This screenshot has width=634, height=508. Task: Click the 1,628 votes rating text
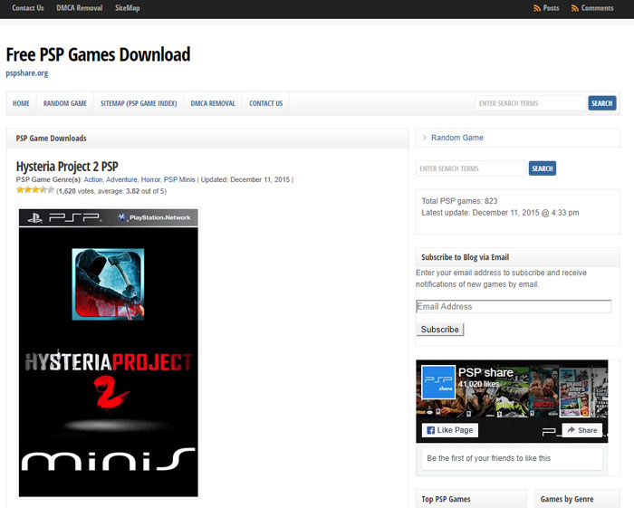111,191
